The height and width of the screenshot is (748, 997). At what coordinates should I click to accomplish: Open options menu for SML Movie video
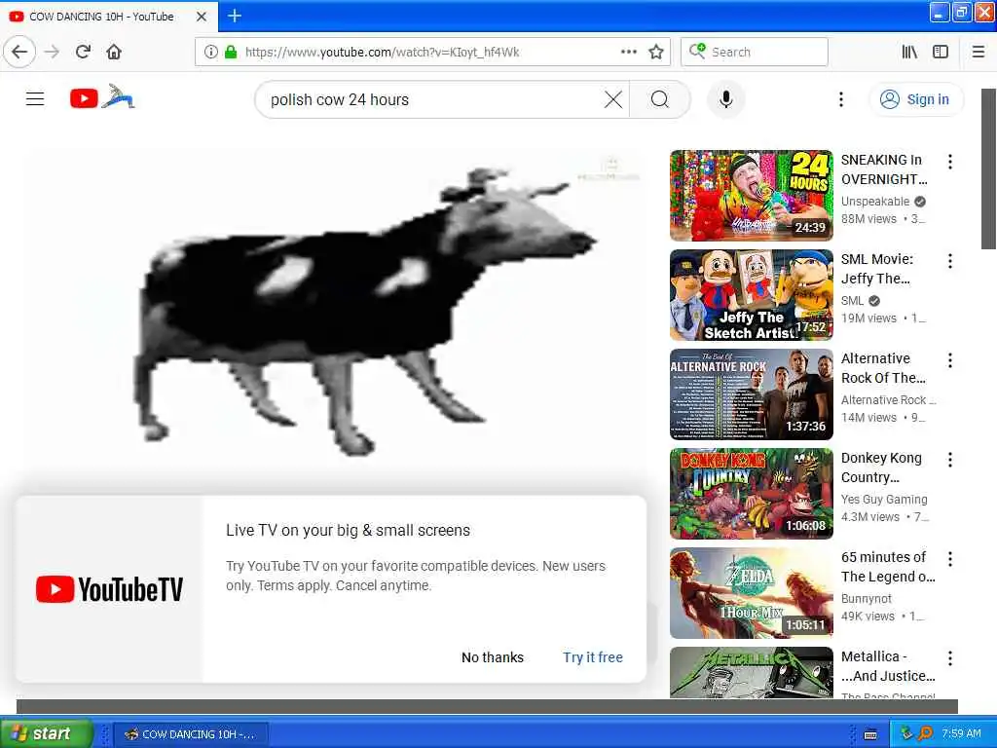pyautogui.click(x=950, y=261)
